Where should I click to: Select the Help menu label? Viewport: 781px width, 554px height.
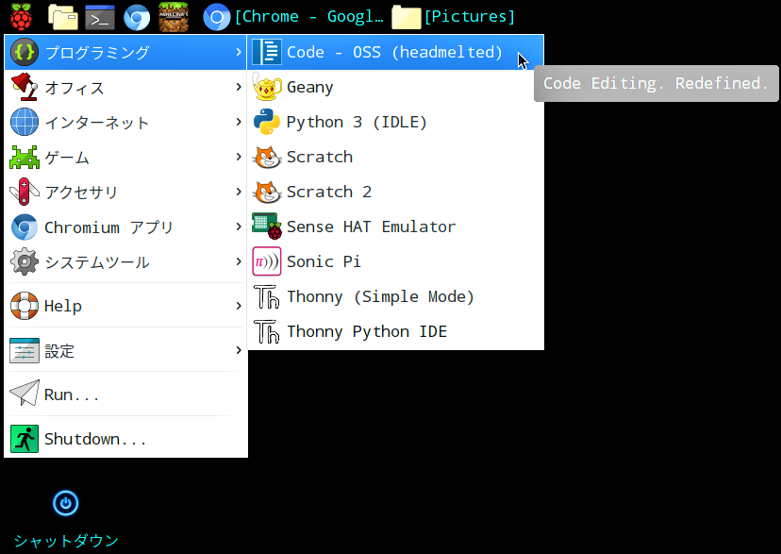point(63,306)
